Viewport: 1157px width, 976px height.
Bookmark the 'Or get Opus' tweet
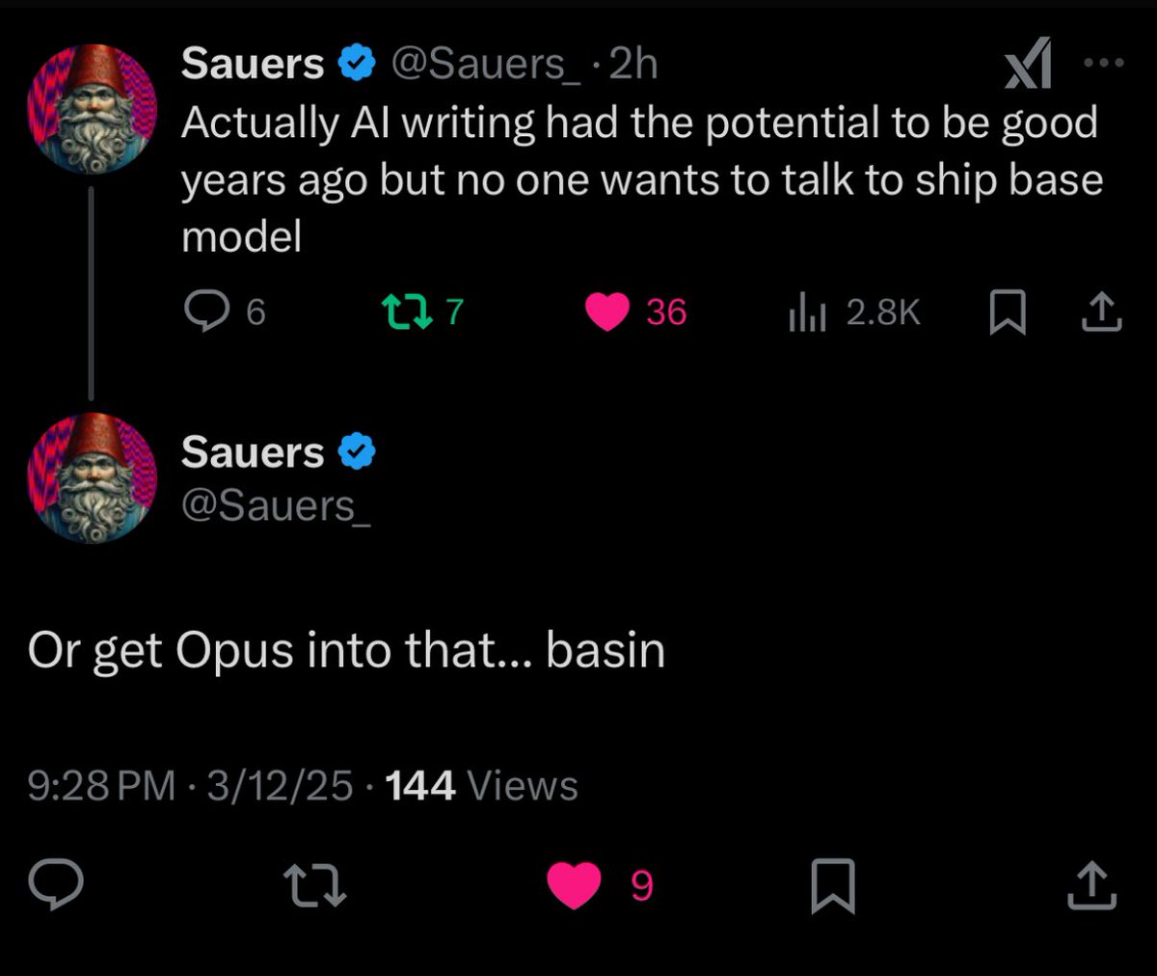click(x=833, y=885)
